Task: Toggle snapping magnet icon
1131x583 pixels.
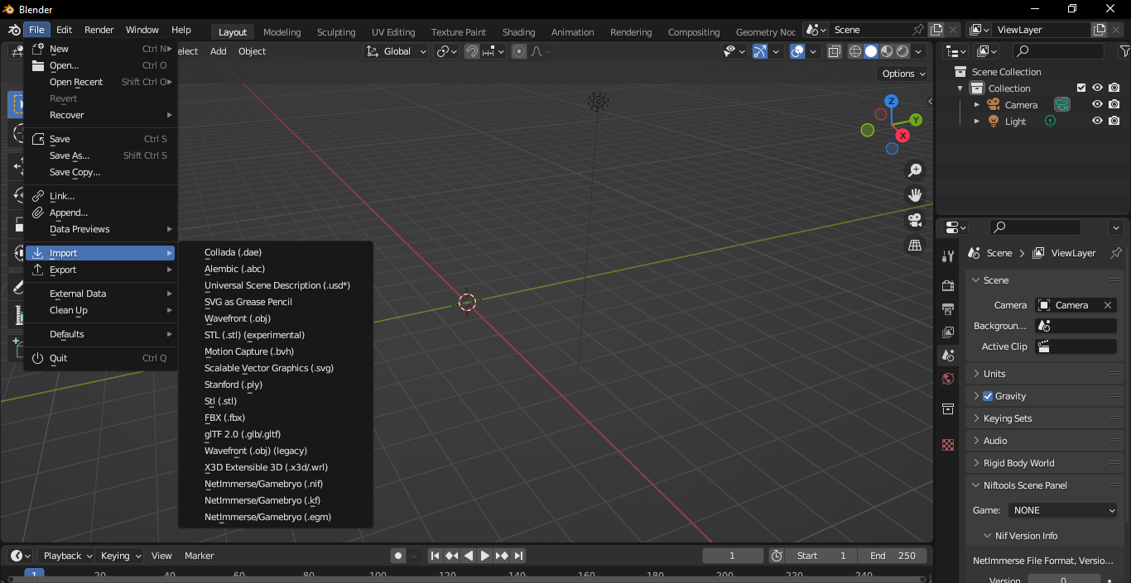Action: [x=472, y=51]
